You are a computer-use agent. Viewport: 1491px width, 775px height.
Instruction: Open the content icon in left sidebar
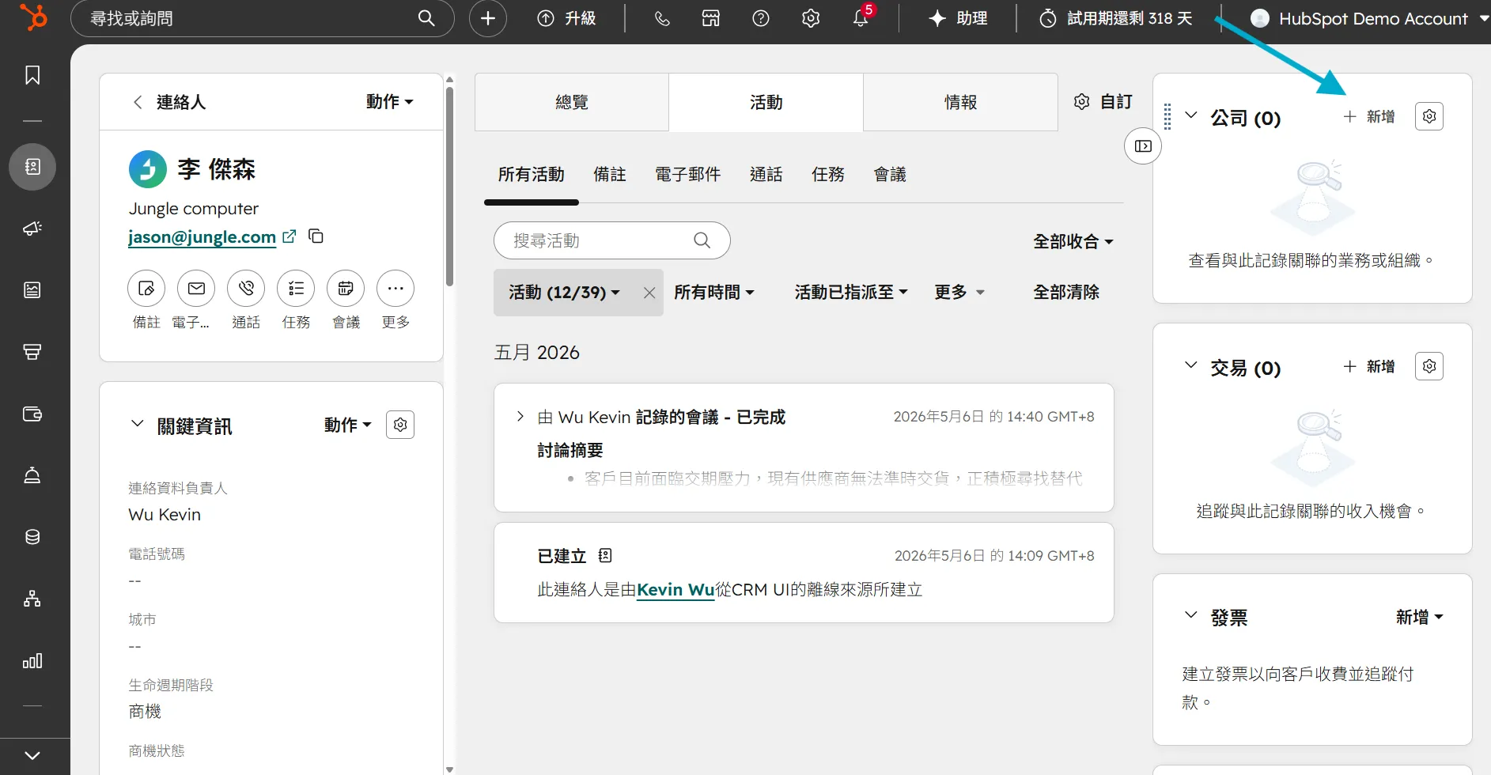(x=32, y=290)
